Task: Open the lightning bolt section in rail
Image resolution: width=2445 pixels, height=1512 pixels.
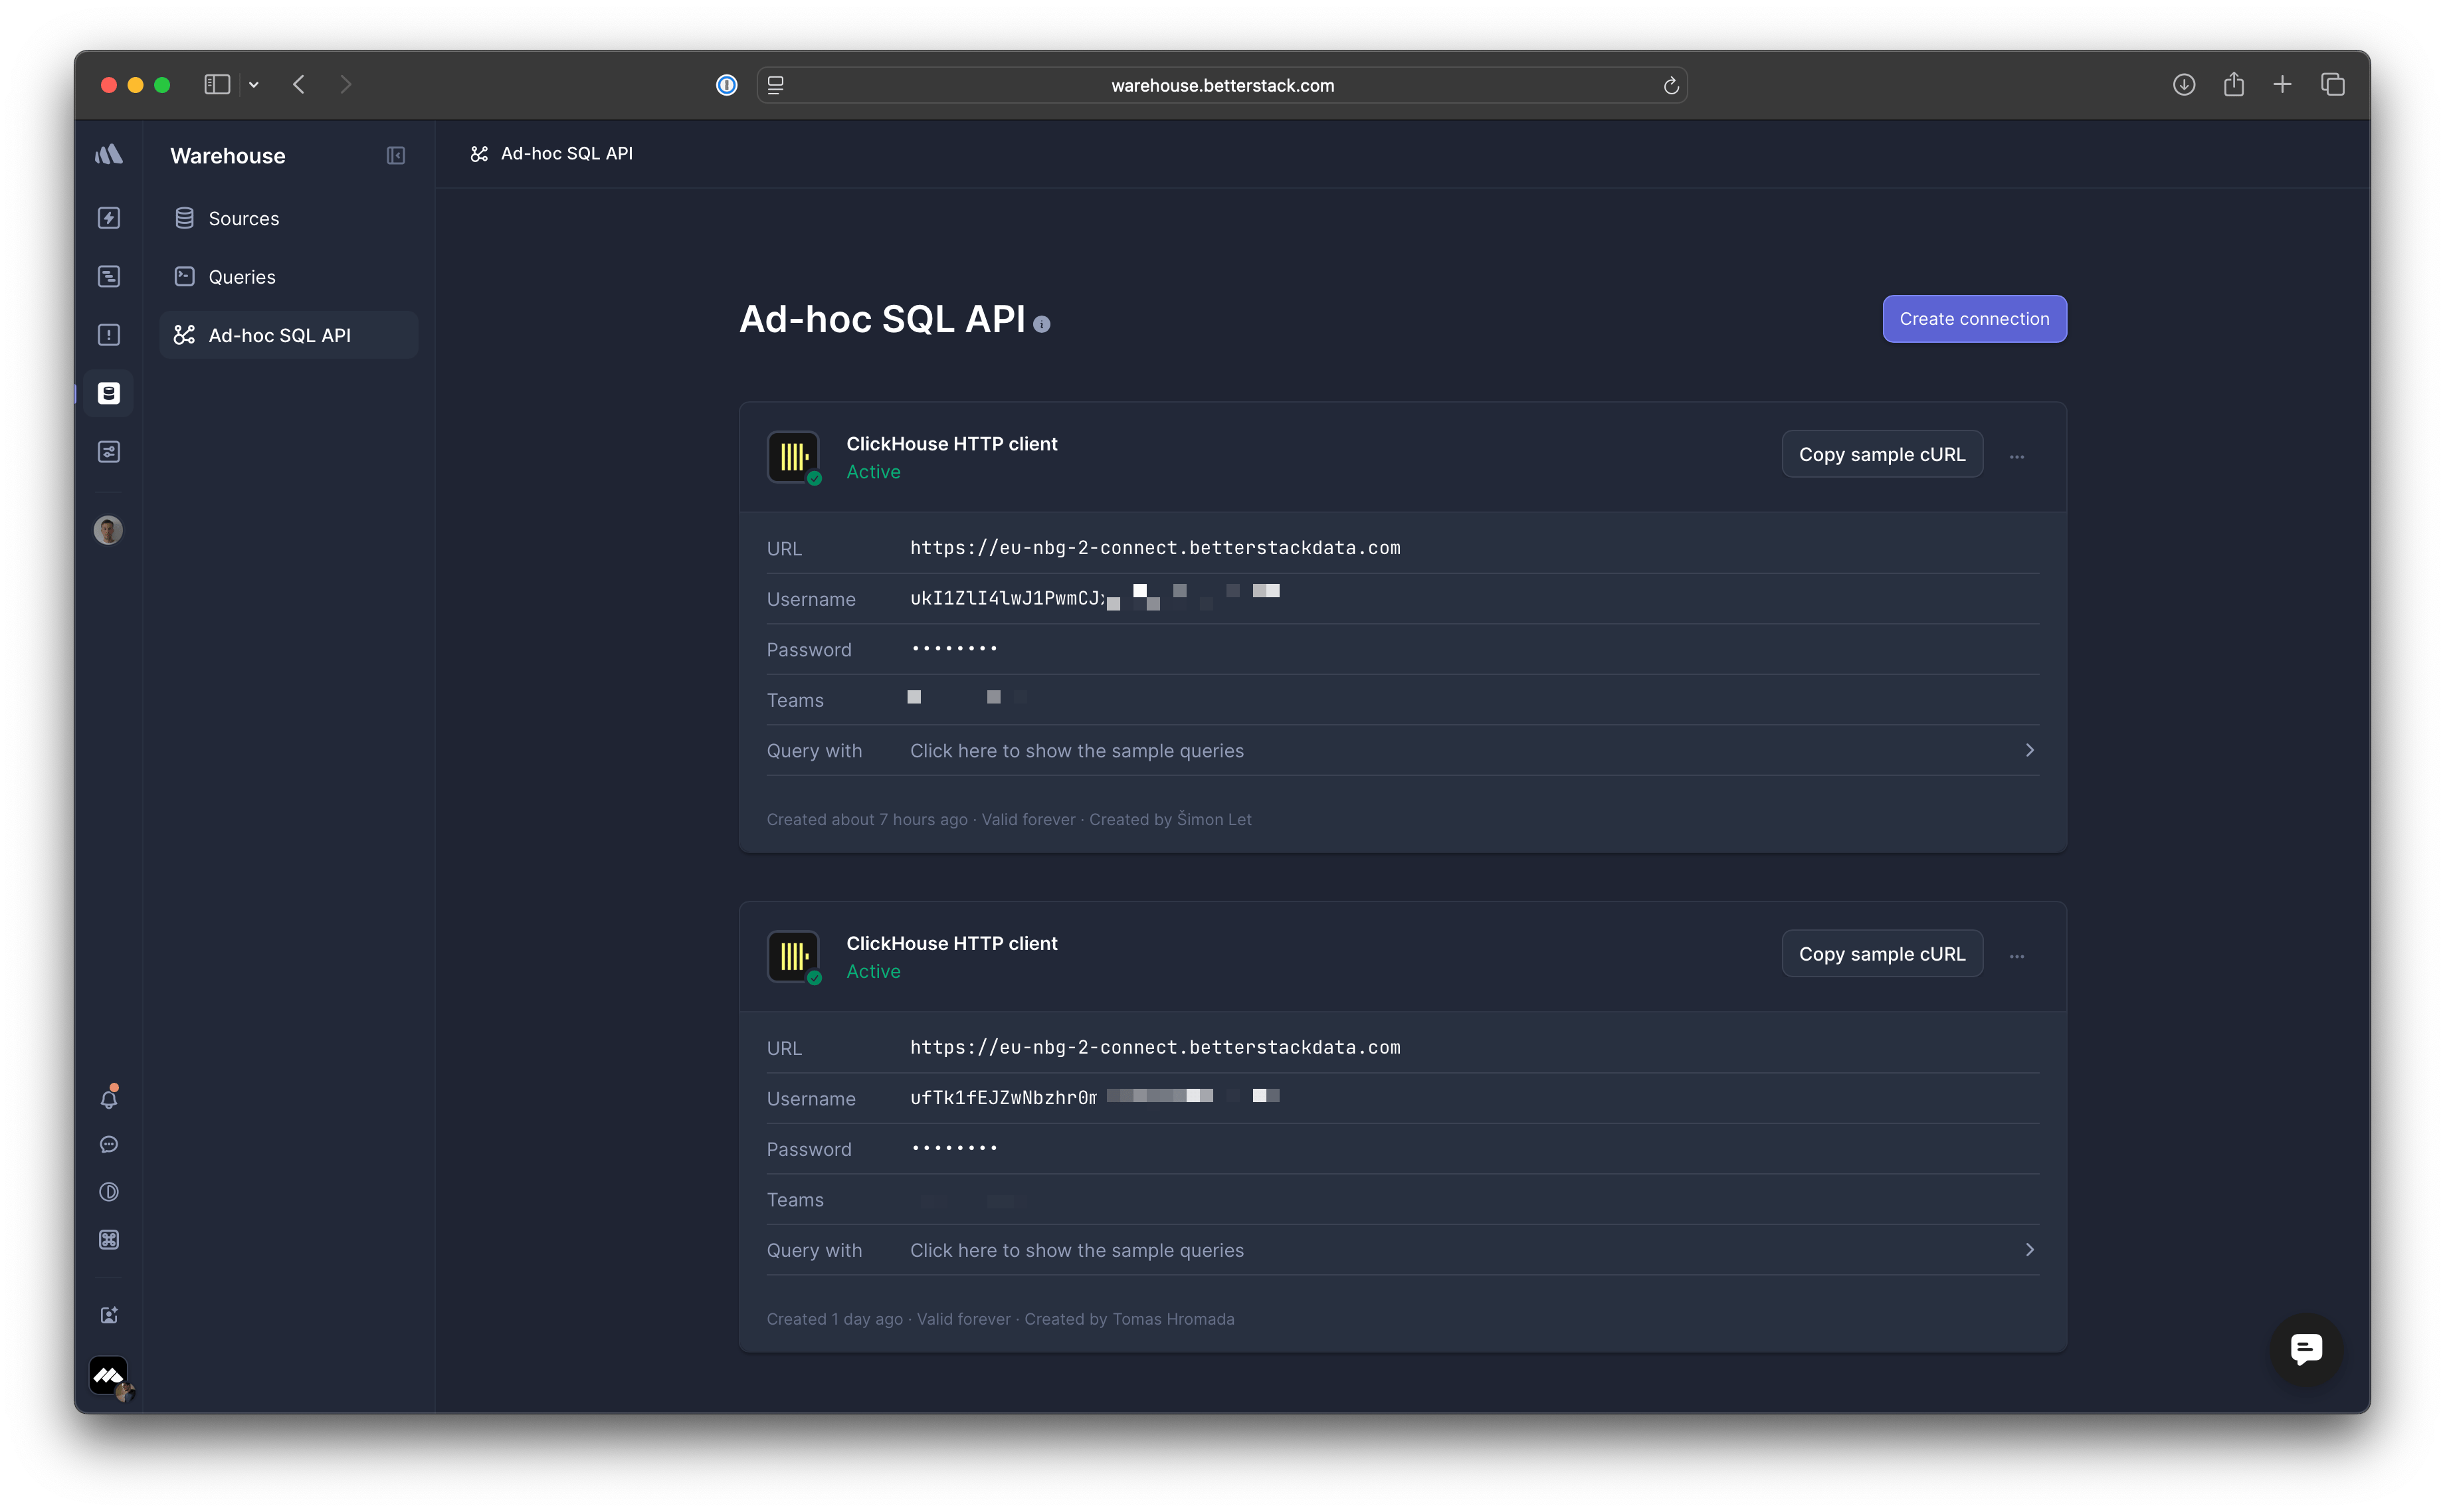Action: [x=109, y=218]
